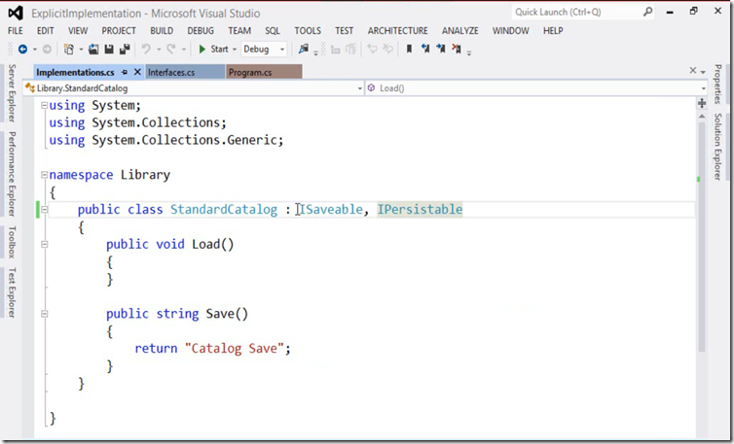Open the DEBUG menu
The image size is (734, 444).
coord(201,31)
